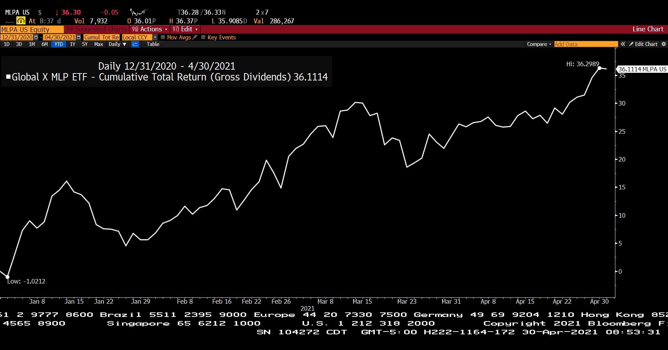Click the MLPA US ticker text in header
This screenshot has width=668, height=350.
click(x=17, y=13)
